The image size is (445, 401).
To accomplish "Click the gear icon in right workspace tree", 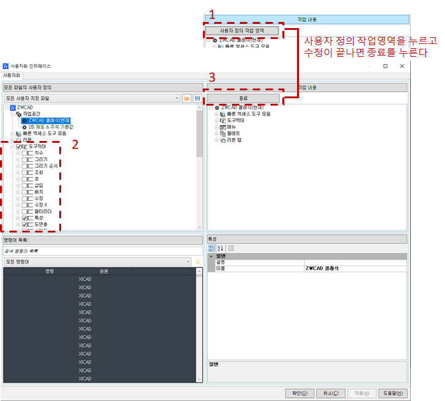I will coord(217,108).
